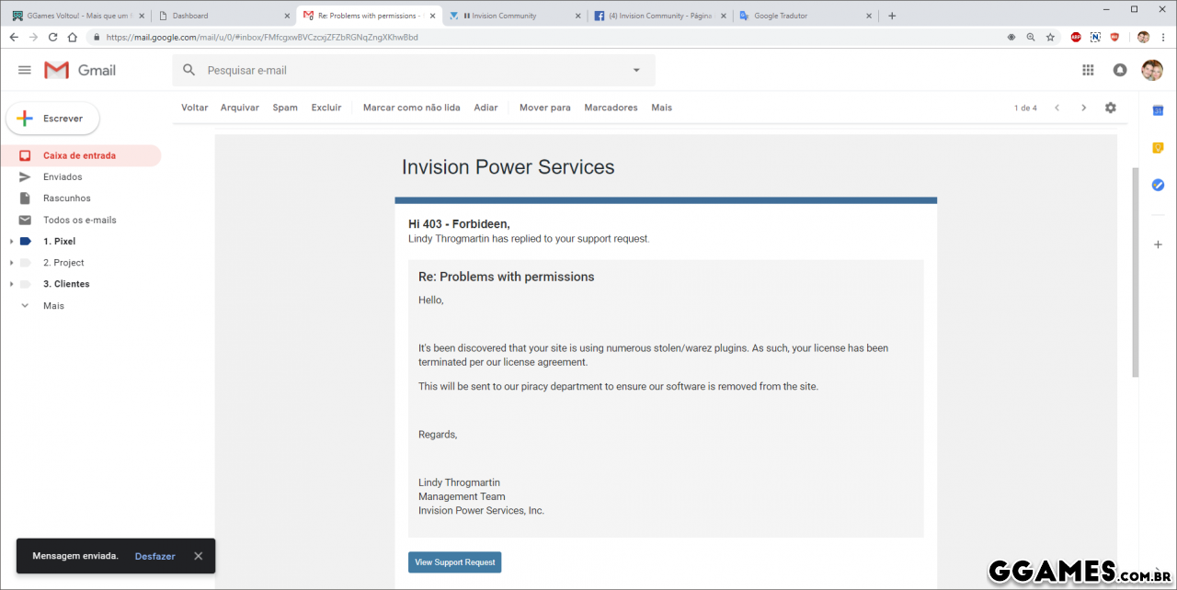
Task: Click the View Support Request button
Action: point(454,562)
